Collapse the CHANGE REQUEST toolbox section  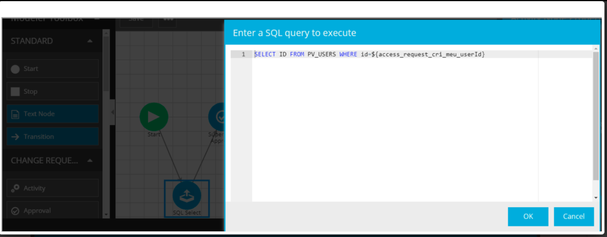coord(90,161)
